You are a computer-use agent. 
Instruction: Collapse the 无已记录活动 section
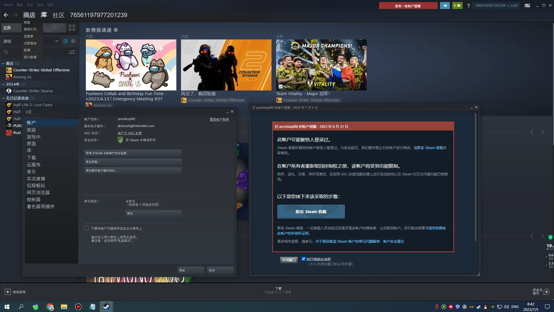(3, 98)
